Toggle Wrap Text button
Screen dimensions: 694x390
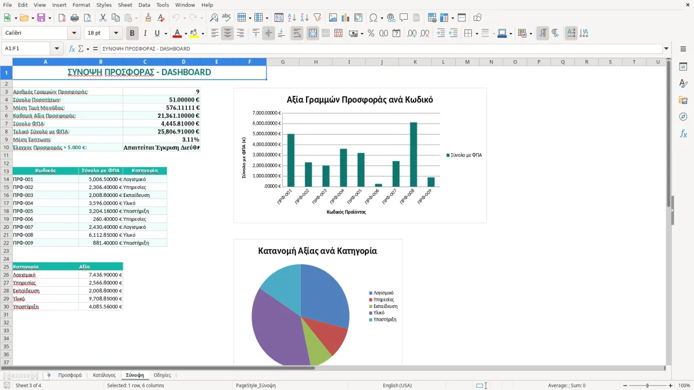tap(297, 34)
